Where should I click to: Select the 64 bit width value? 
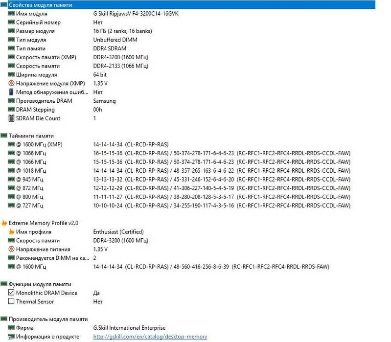(100, 74)
